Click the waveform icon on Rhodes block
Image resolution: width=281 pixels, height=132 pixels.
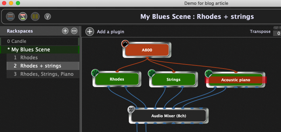coord(95,73)
